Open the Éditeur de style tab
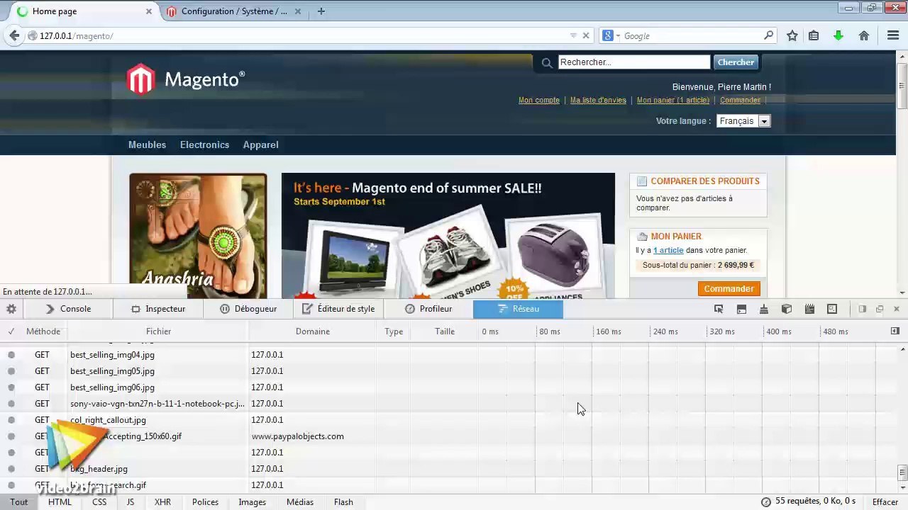The height and width of the screenshot is (510, 908). pyautogui.click(x=338, y=309)
